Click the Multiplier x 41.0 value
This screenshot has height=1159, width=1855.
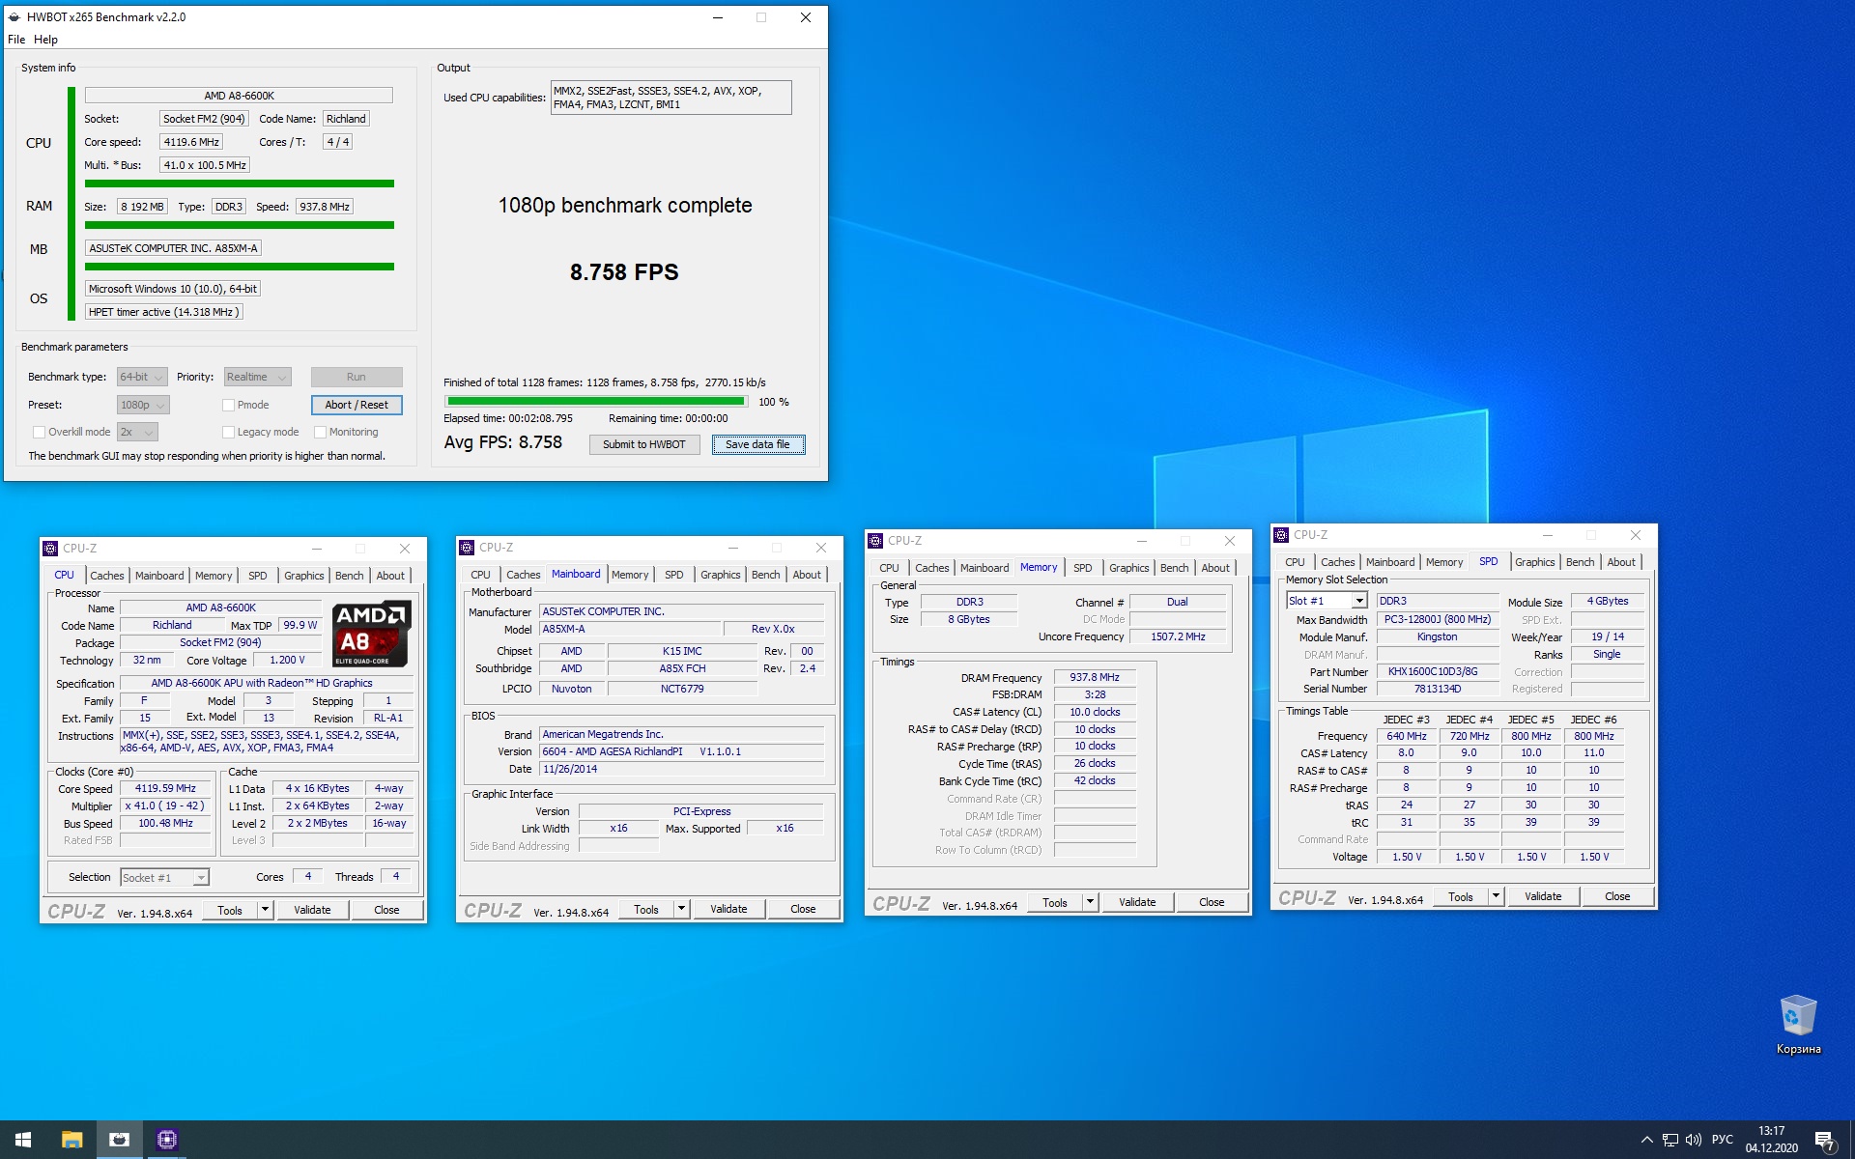[165, 806]
